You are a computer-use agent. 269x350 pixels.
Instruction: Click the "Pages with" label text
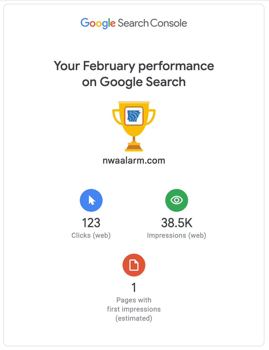(134, 300)
